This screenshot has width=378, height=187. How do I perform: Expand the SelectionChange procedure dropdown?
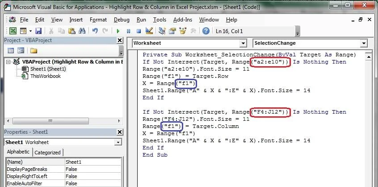click(x=364, y=43)
